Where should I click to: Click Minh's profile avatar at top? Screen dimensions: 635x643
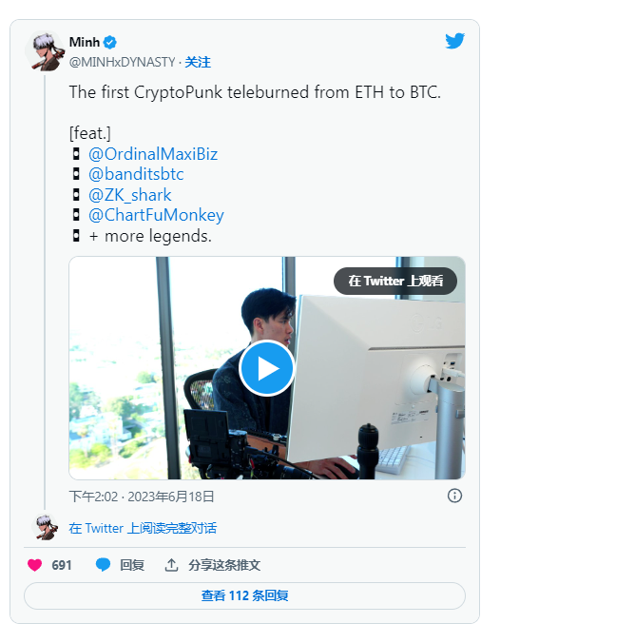44,50
